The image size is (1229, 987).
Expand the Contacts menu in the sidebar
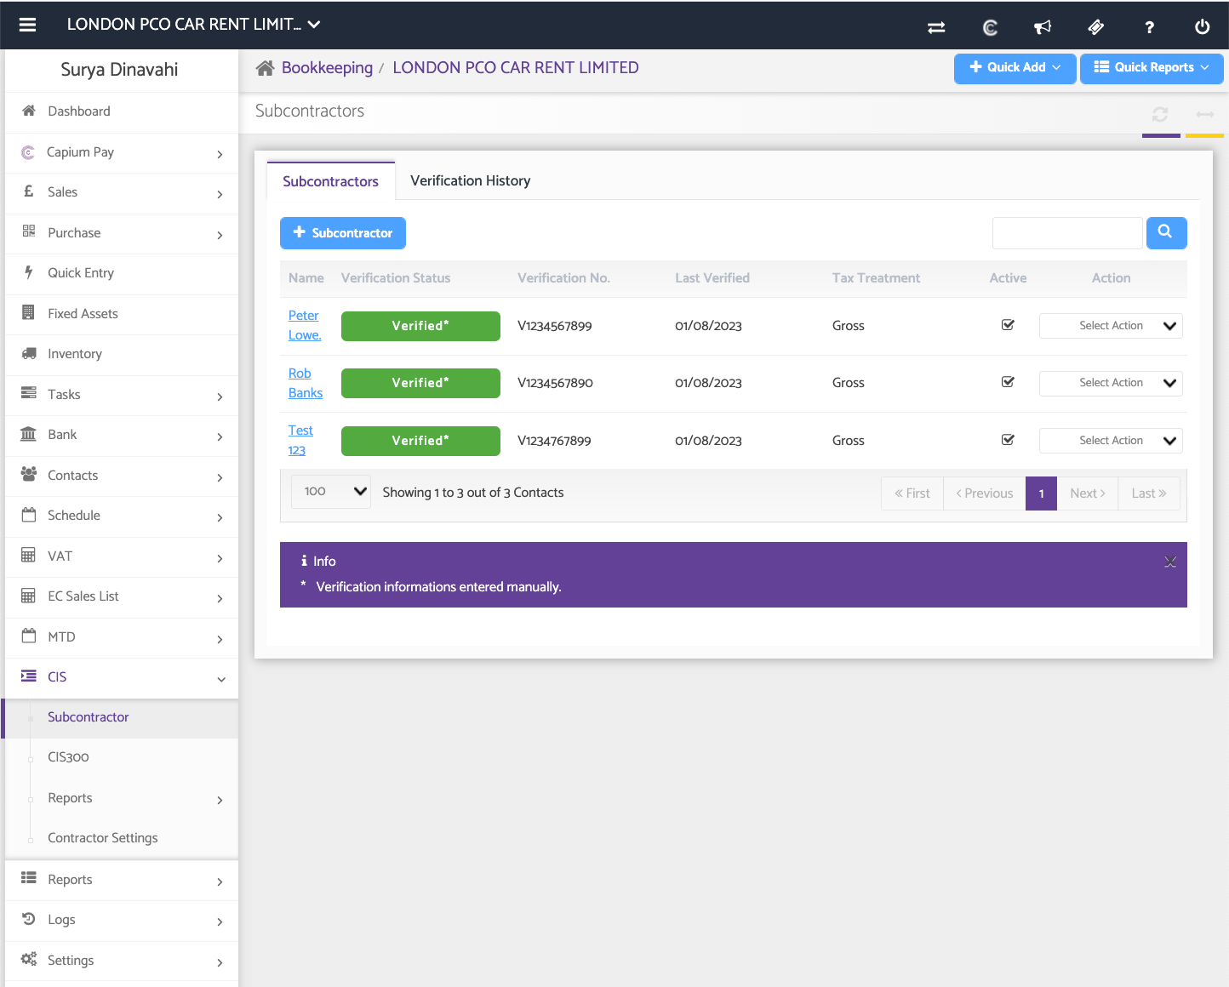[122, 476]
